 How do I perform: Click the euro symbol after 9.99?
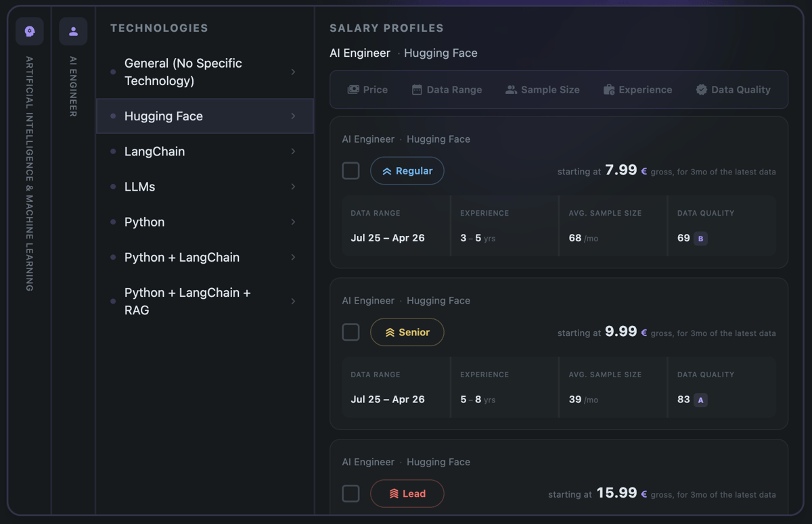click(644, 333)
